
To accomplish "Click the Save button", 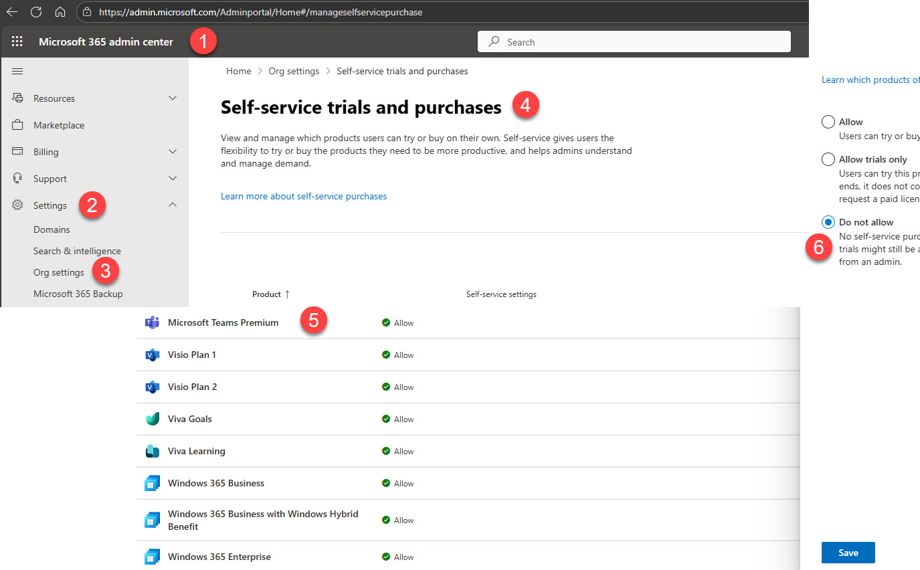I will 848,553.
